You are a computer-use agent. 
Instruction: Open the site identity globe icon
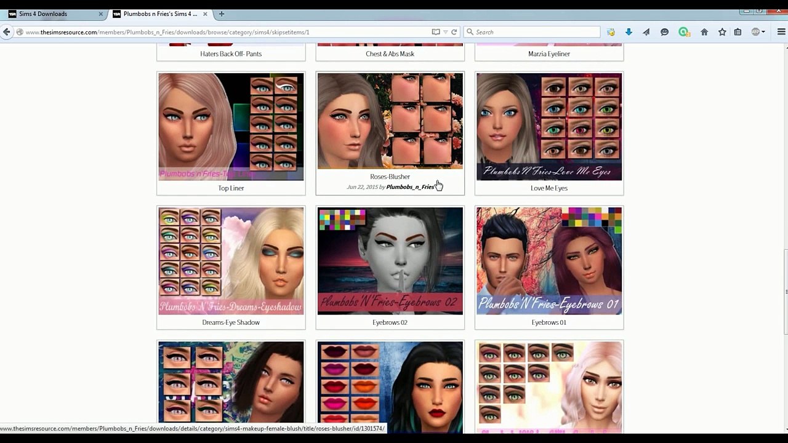(x=20, y=32)
